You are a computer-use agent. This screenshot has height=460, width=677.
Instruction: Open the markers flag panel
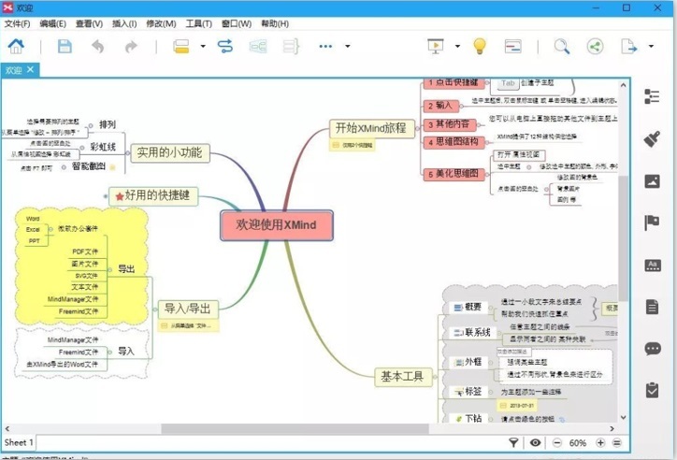coord(652,223)
